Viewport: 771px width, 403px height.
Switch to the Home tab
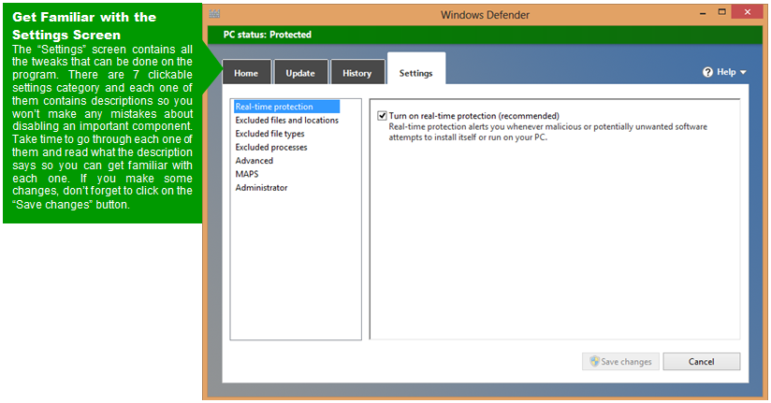point(246,73)
